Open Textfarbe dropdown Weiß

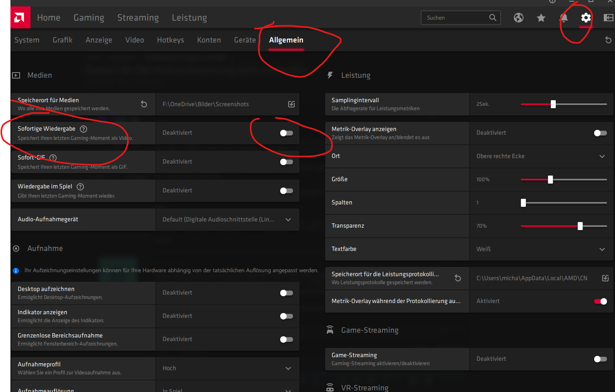pyautogui.click(x=542, y=249)
